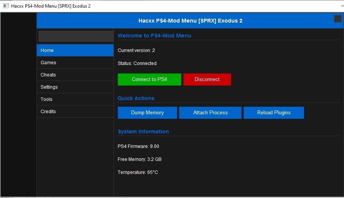344x198 pixels.
Task: Click the Reload Plugins button
Action: (x=274, y=113)
